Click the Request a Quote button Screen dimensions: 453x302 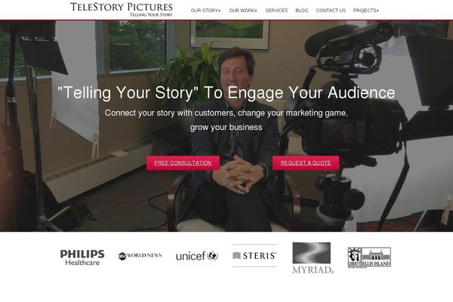click(x=306, y=163)
